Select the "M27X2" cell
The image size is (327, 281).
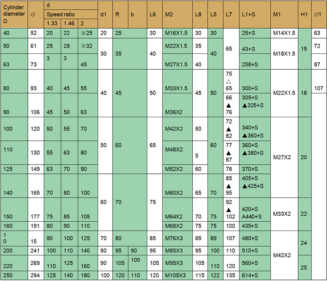pyautogui.click(x=284, y=157)
